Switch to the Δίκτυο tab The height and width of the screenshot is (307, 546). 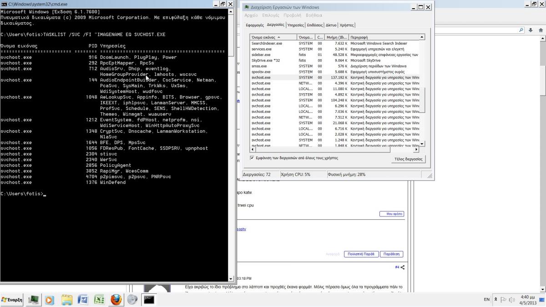click(x=331, y=25)
